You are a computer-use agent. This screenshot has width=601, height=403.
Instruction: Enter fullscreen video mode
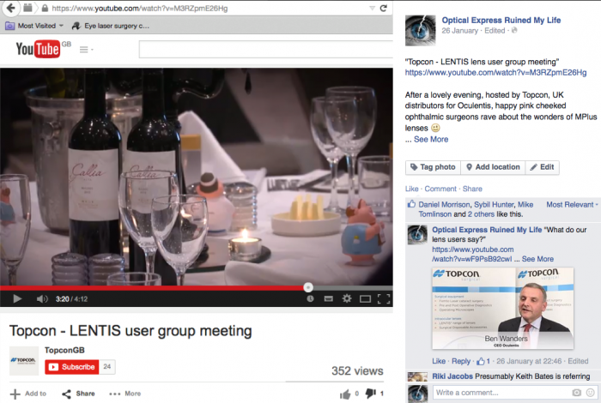coord(384,298)
